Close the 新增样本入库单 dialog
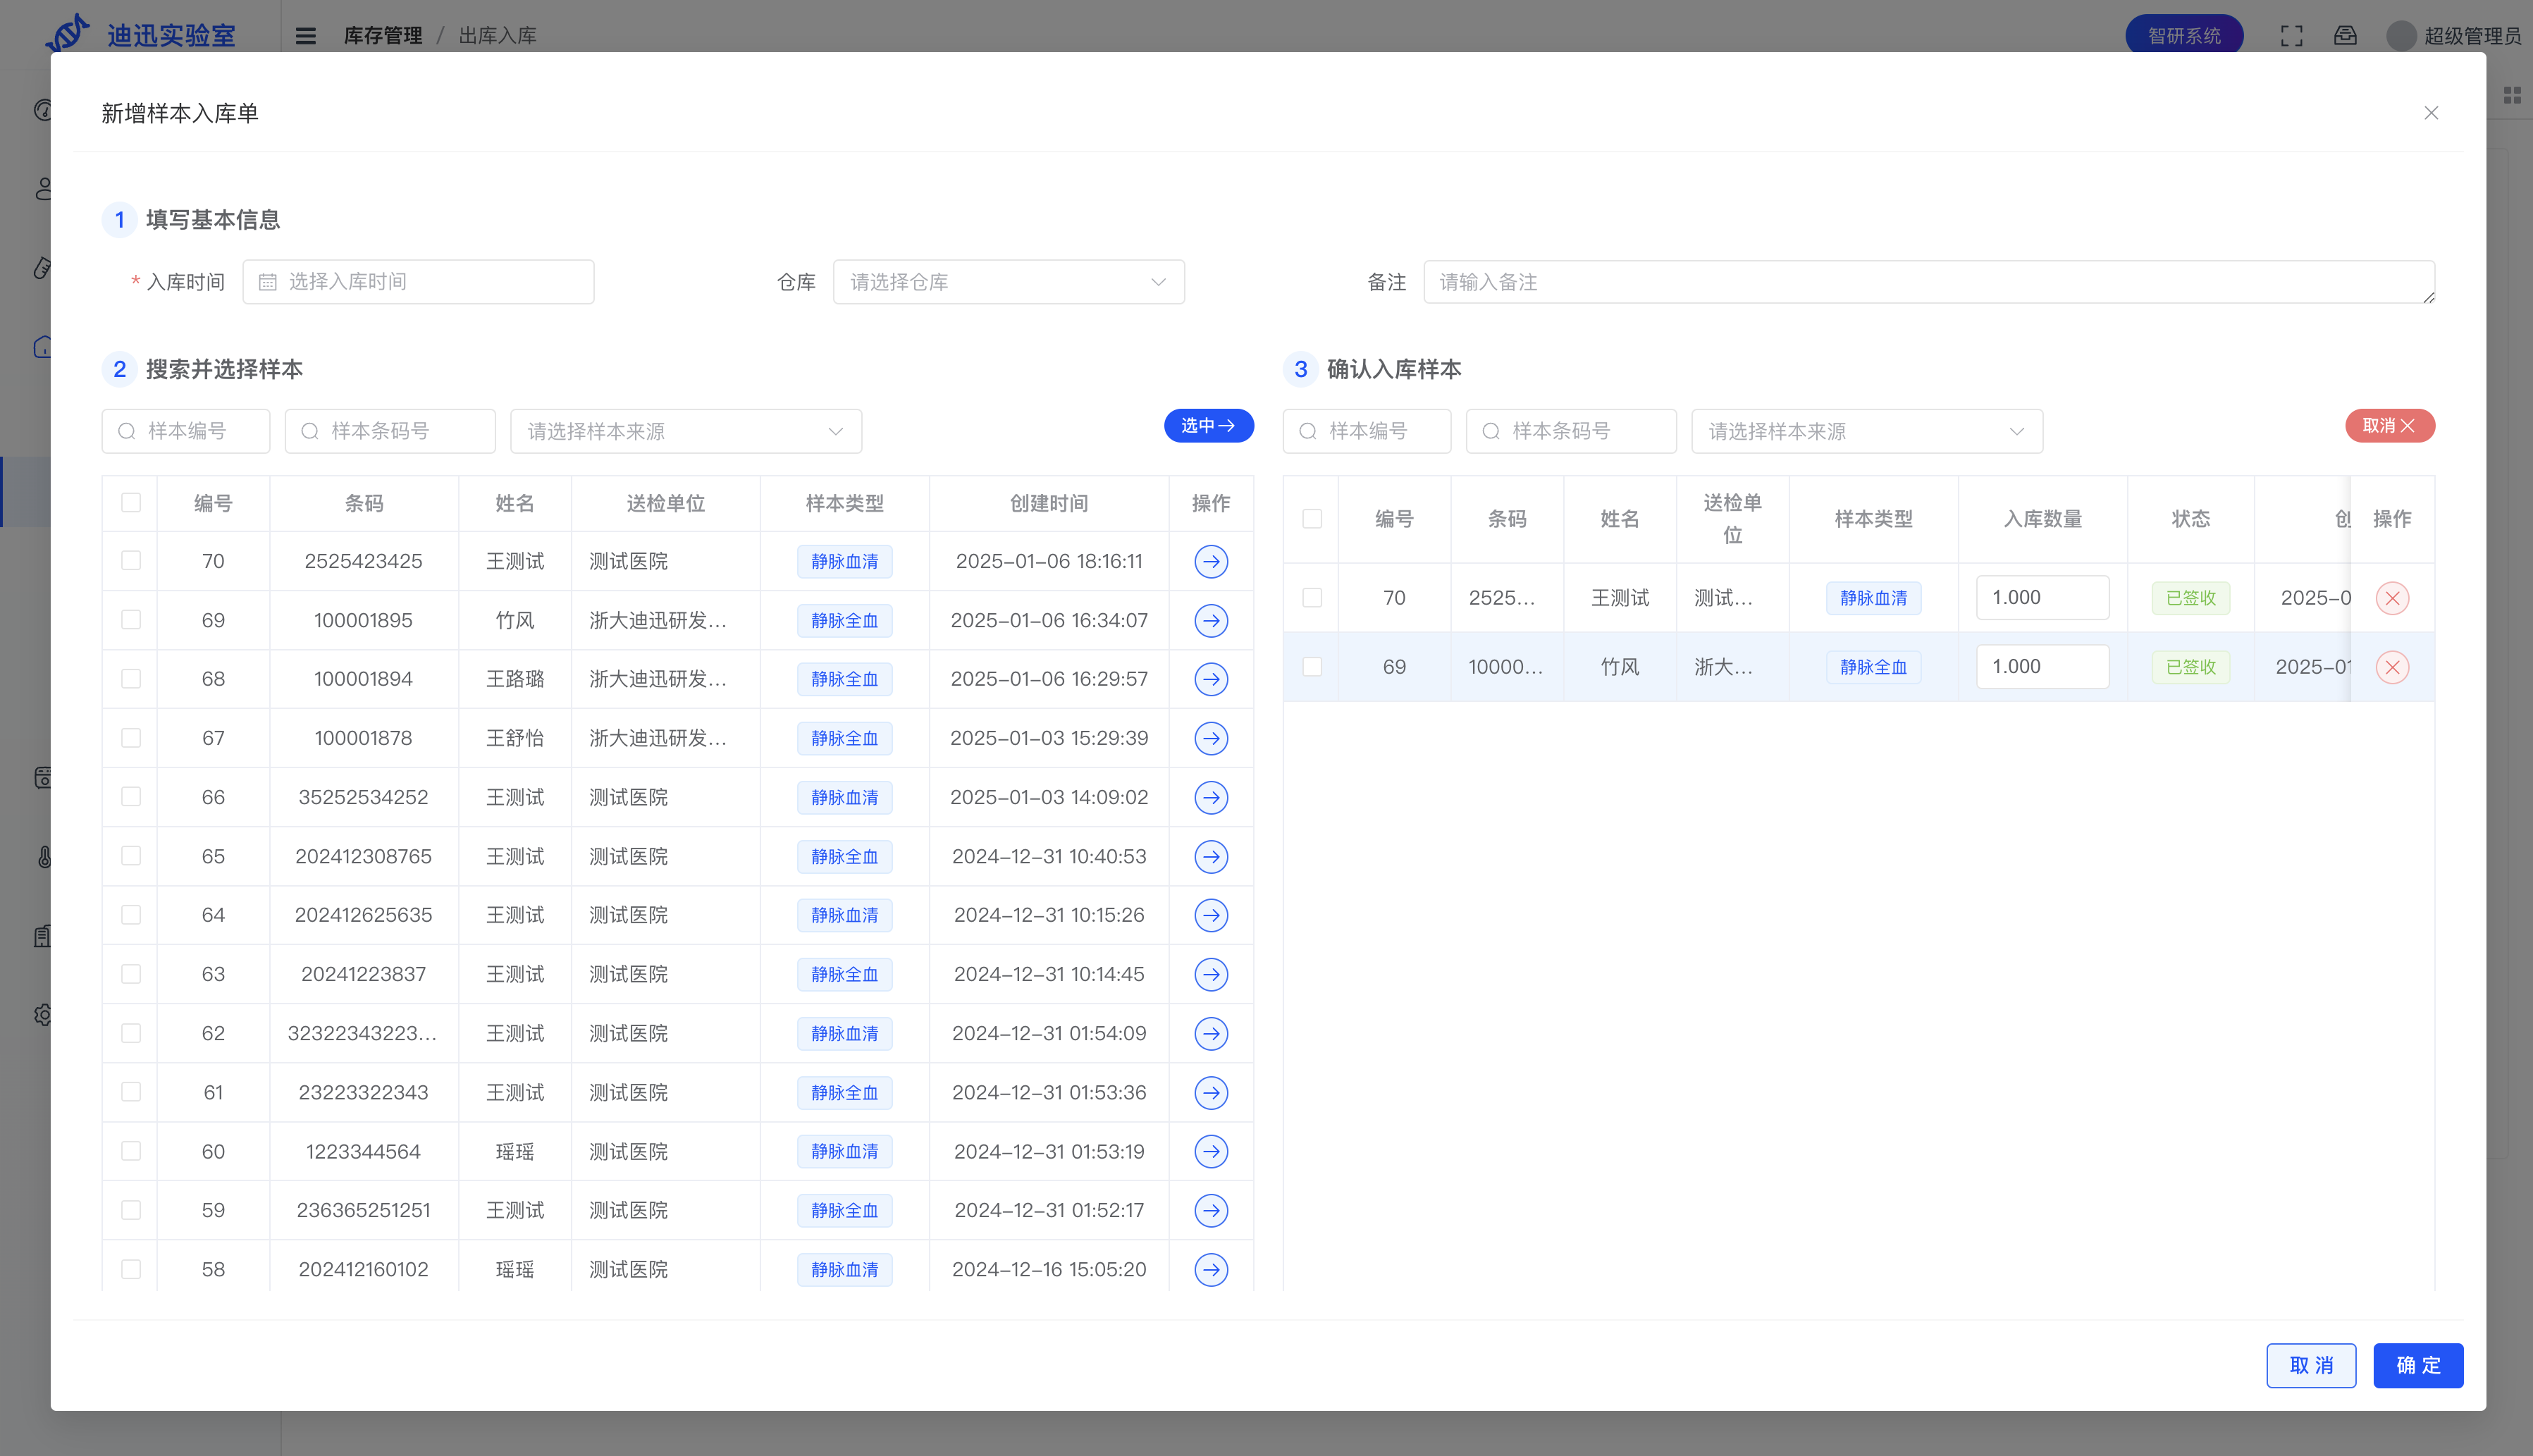 (2431, 113)
